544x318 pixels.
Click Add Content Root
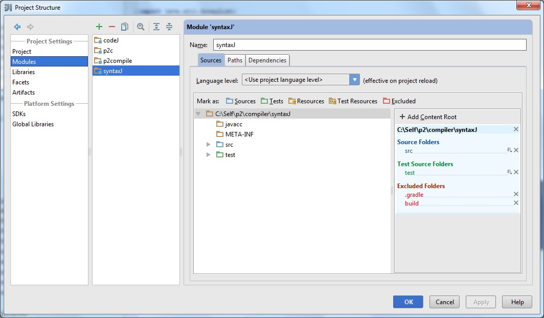(x=428, y=117)
